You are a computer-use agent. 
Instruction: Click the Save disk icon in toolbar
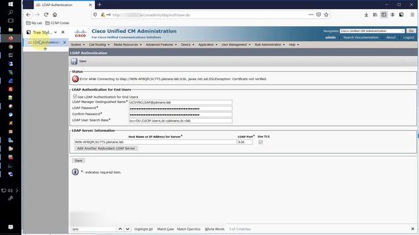click(74, 61)
